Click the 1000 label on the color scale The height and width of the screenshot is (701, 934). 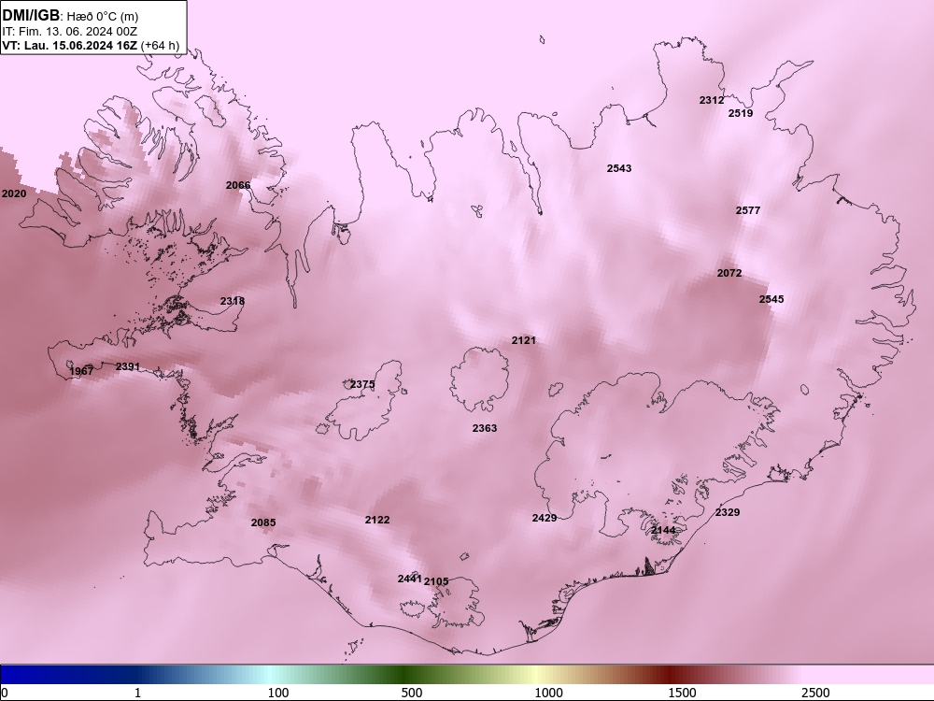548,693
